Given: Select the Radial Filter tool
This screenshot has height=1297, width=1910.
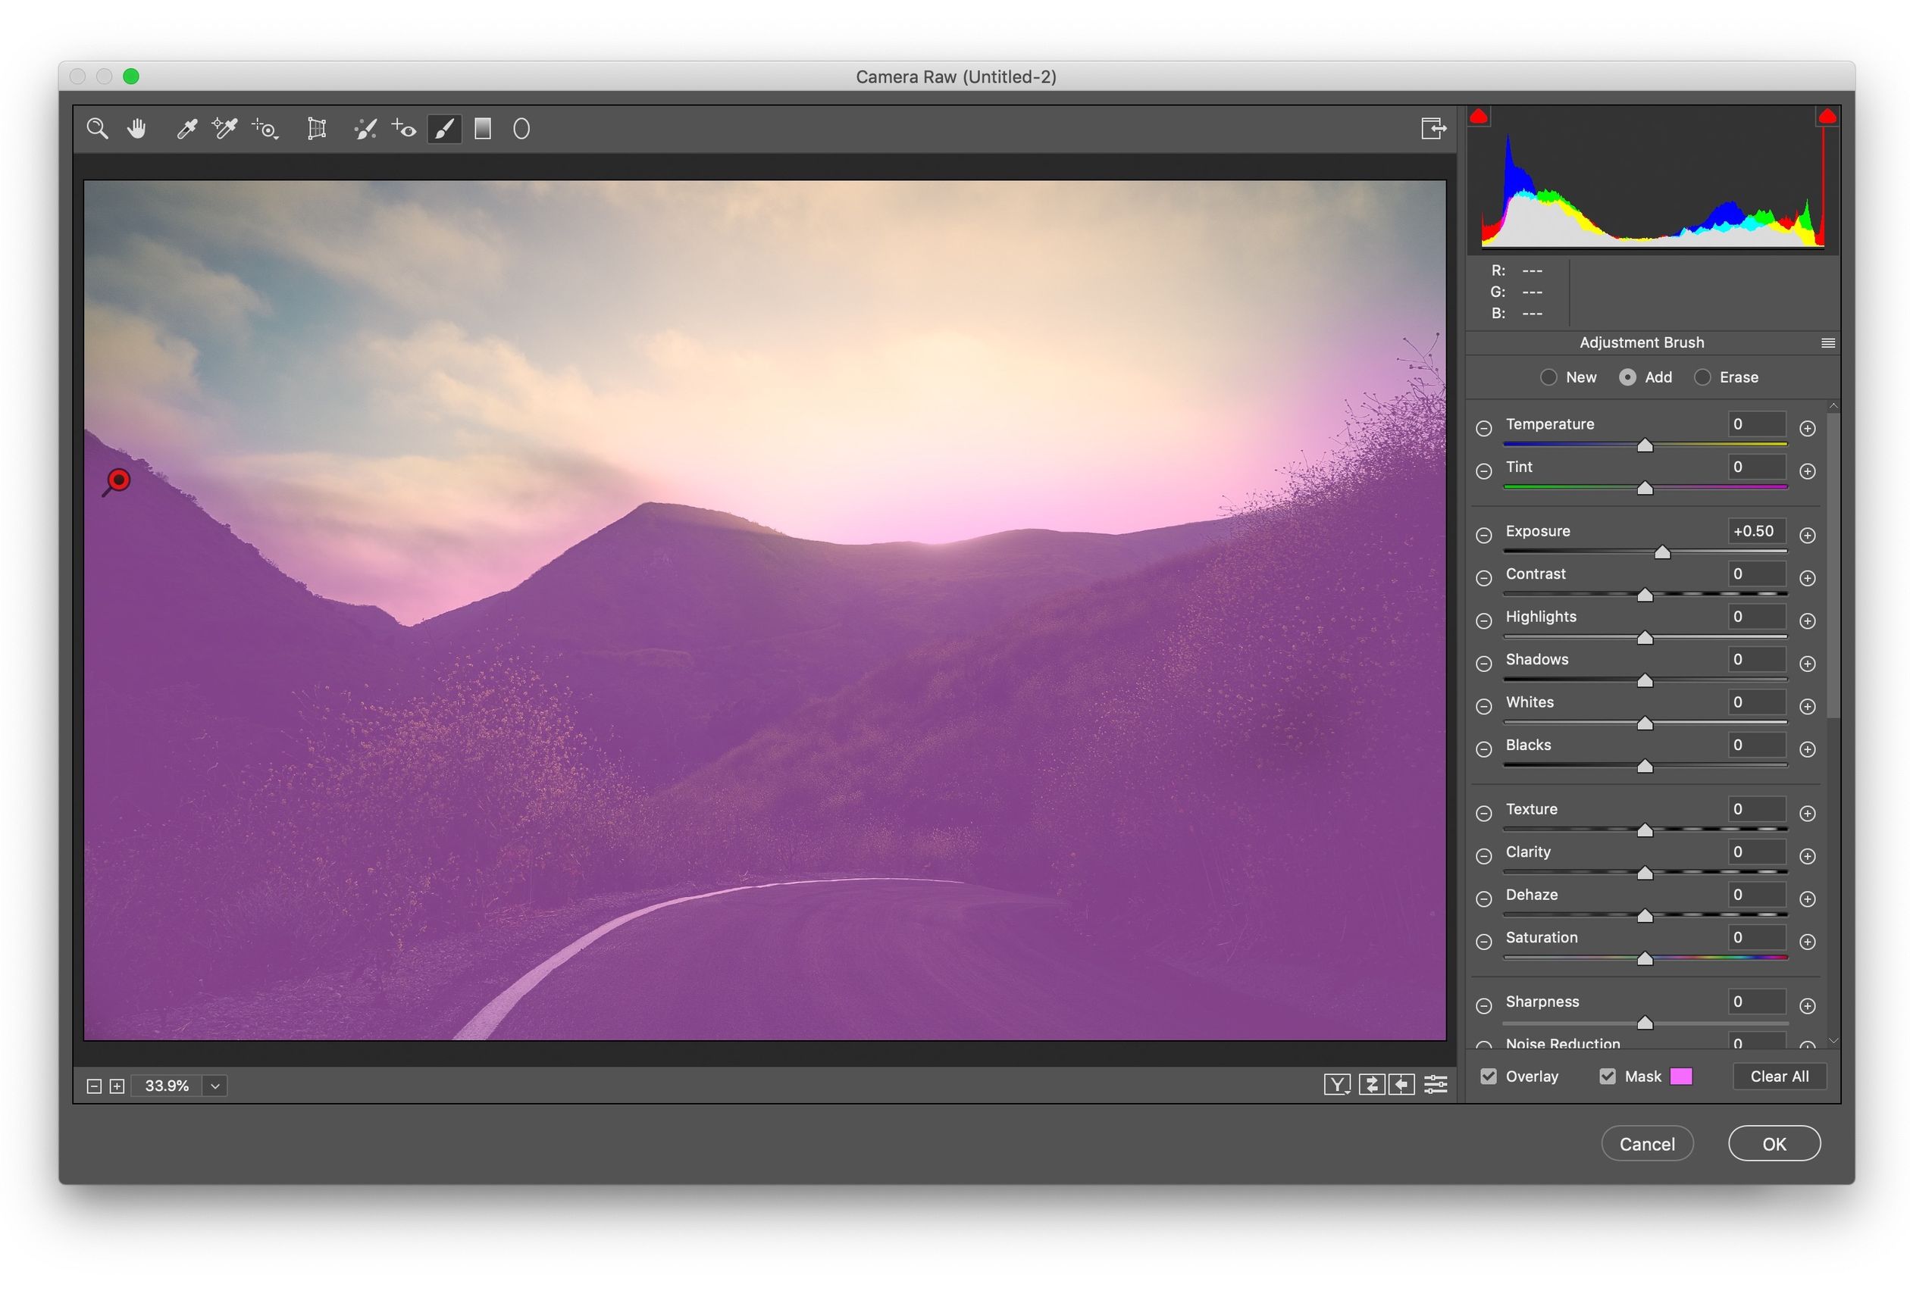Looking at the screenshot, I should [521, 128].
